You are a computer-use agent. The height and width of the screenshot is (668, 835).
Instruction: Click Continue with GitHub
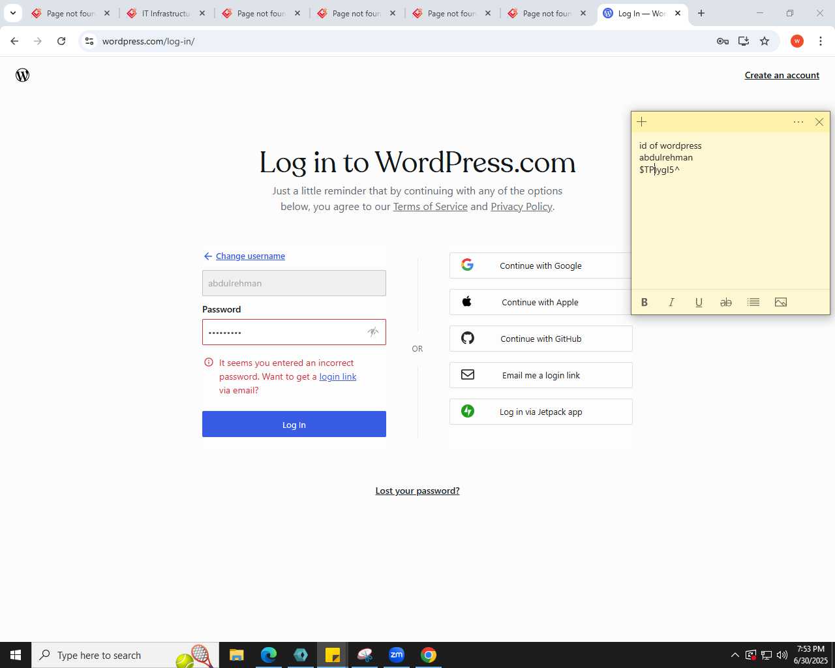coord(541,339)
